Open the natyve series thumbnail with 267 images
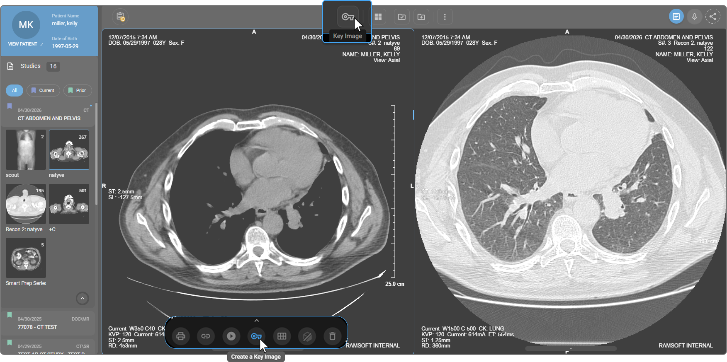 point(69,150)
